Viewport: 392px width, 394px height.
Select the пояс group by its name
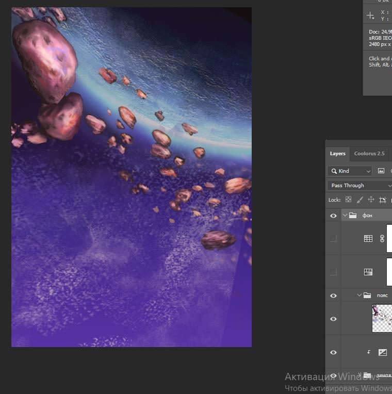382,295
